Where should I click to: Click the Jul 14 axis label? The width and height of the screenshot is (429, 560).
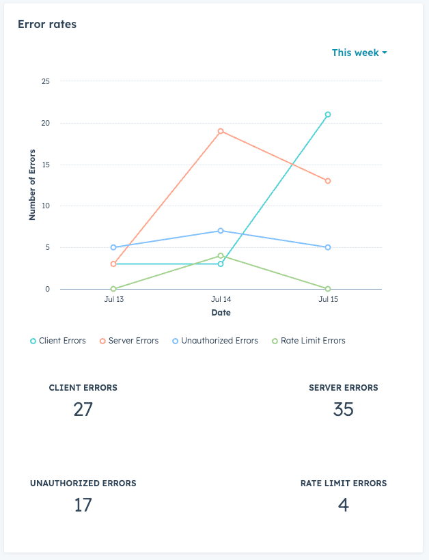[x=221, y=300]
